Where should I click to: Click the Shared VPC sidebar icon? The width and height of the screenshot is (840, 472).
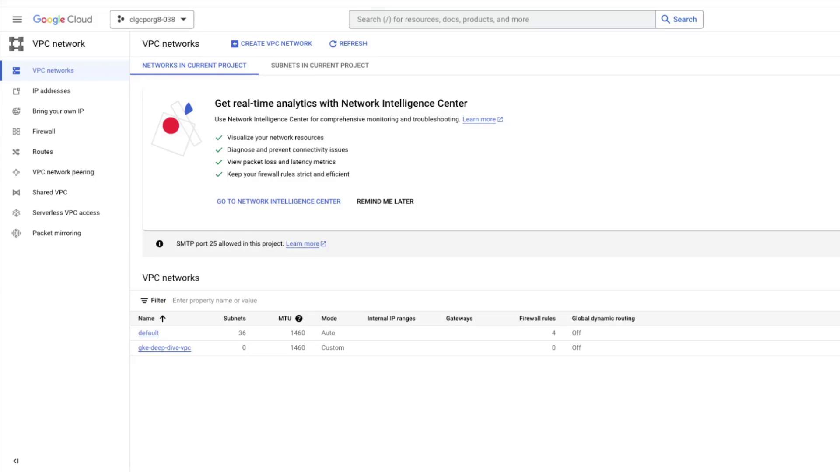click(16, 192)
